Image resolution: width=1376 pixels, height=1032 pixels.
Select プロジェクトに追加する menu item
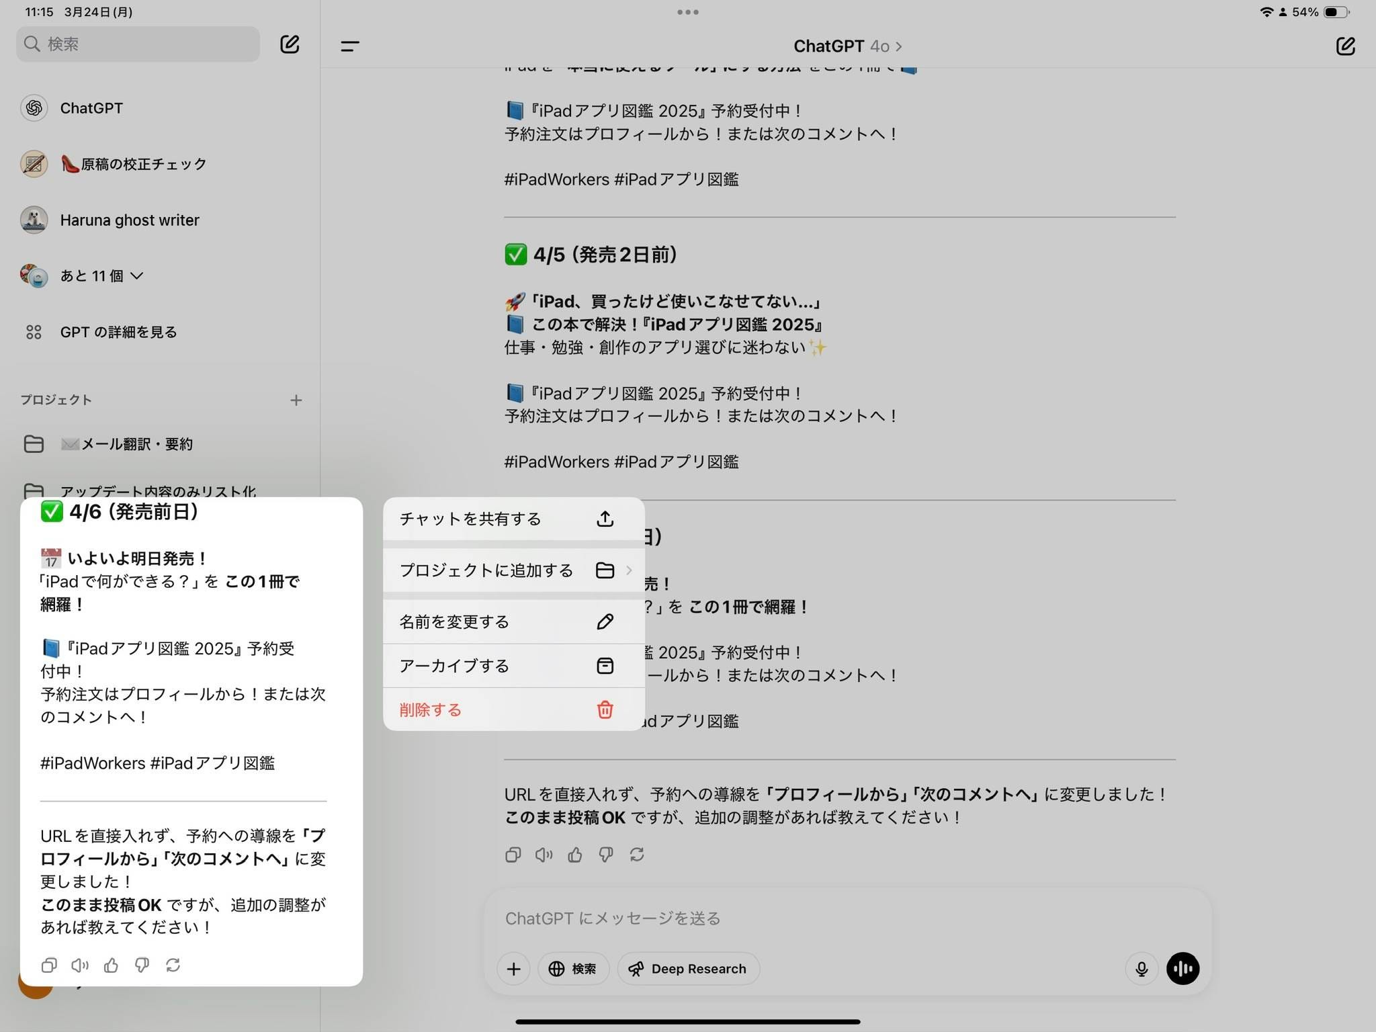coord(514,570)
